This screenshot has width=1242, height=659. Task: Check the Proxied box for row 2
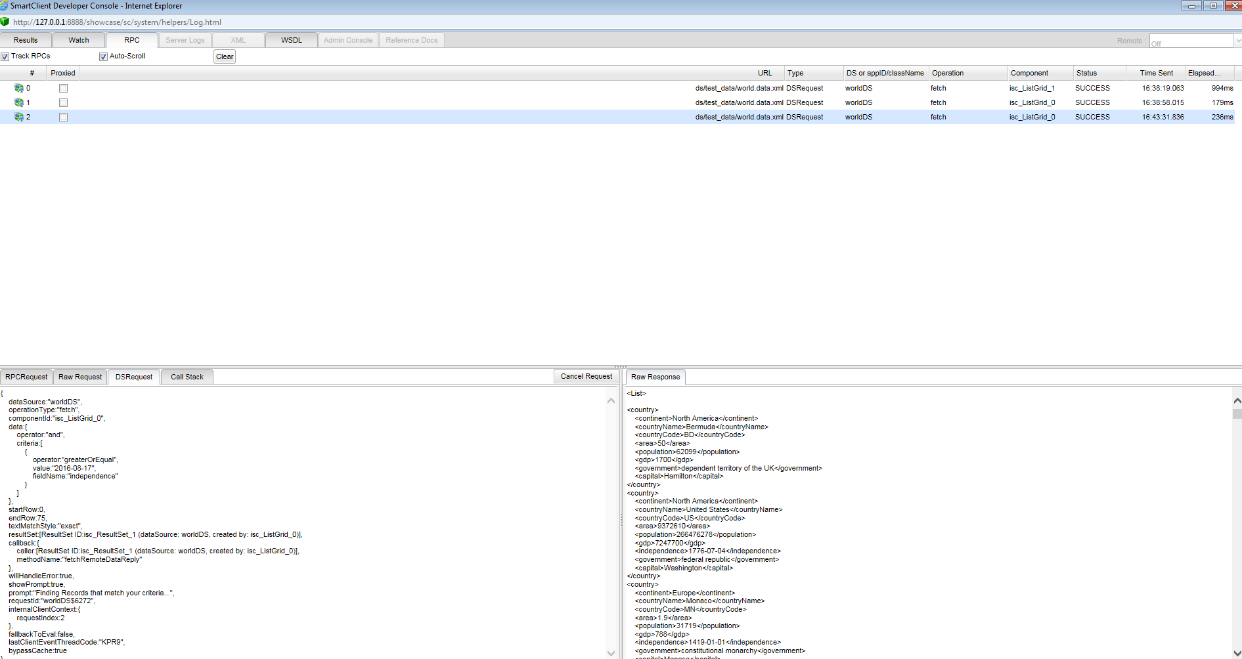click(63, 117)
